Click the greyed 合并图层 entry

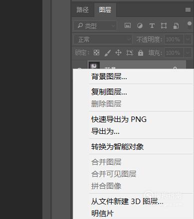click(x=106, y=162)
